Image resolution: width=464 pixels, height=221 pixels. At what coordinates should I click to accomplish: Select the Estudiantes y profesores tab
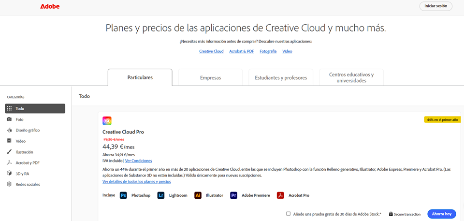[281, 78]
